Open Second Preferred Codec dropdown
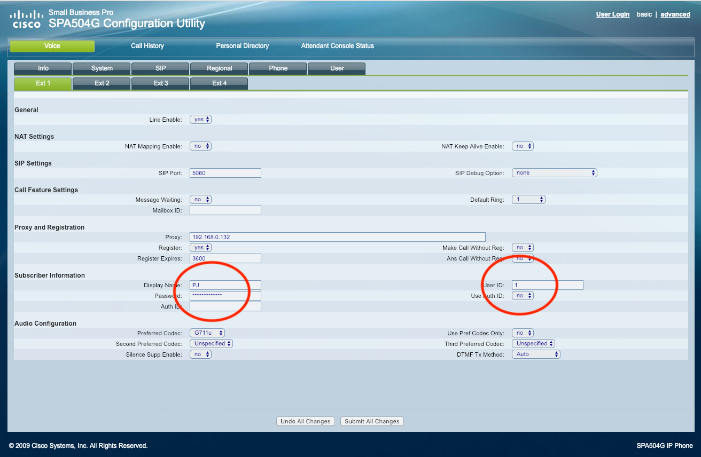The width and height of the screenshot is (701, 457). 212,344
